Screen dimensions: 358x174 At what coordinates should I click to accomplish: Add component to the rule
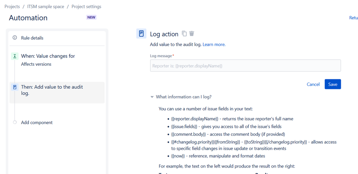click(37, 123)
